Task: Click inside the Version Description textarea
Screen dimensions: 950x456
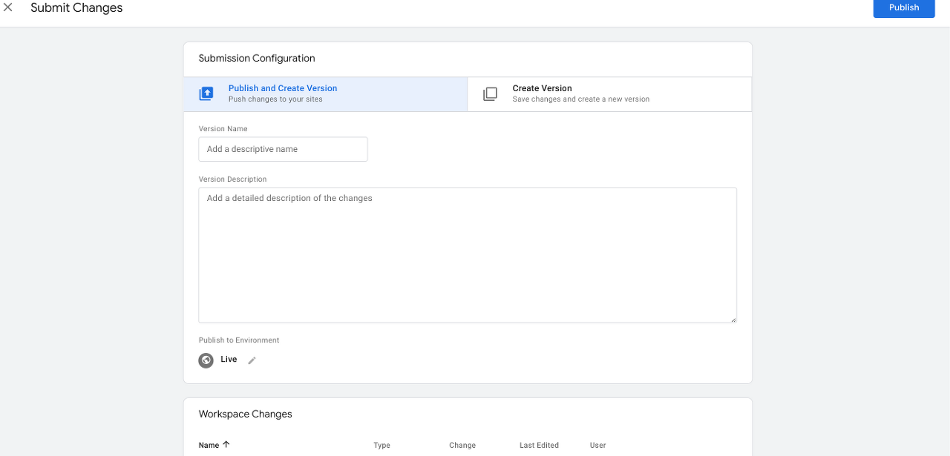Action: [x=468, y=255]
